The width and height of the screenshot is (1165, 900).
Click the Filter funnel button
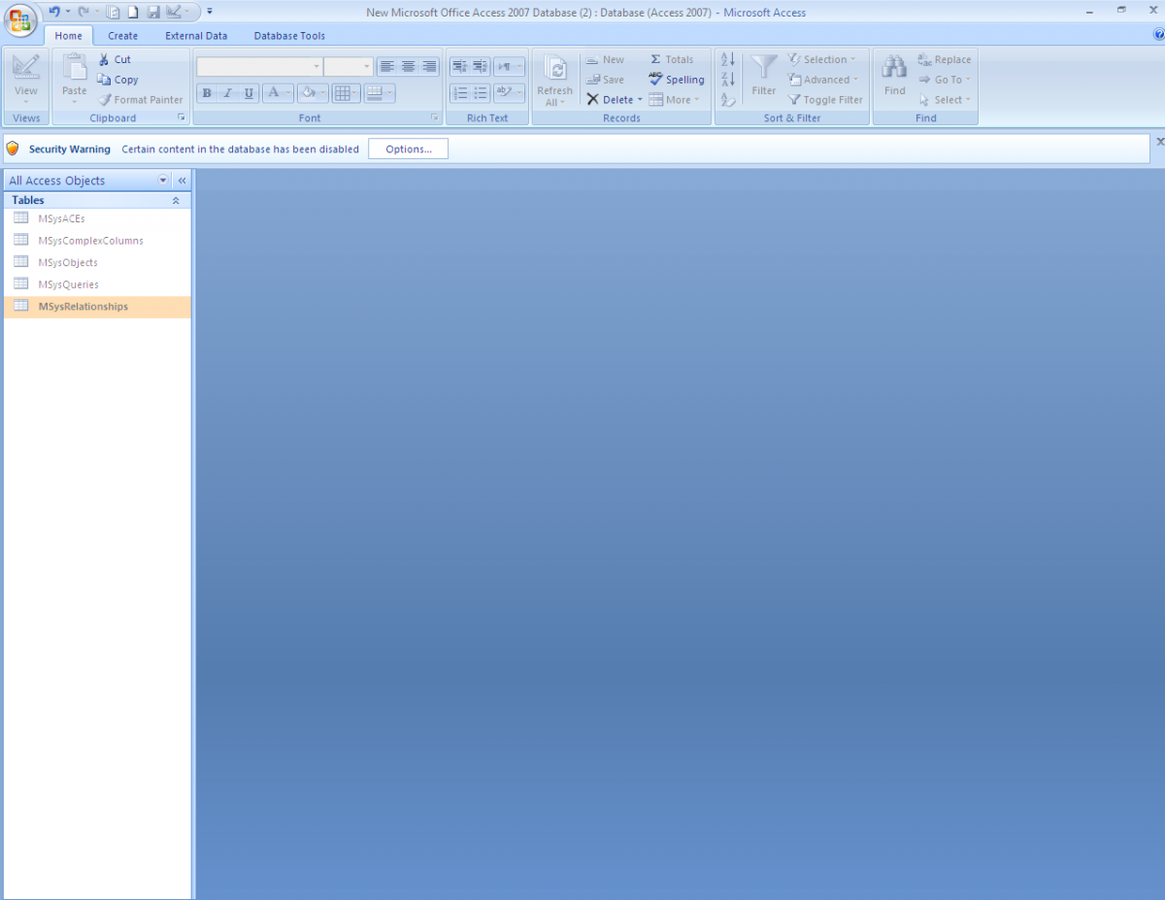tap(764, 76)
